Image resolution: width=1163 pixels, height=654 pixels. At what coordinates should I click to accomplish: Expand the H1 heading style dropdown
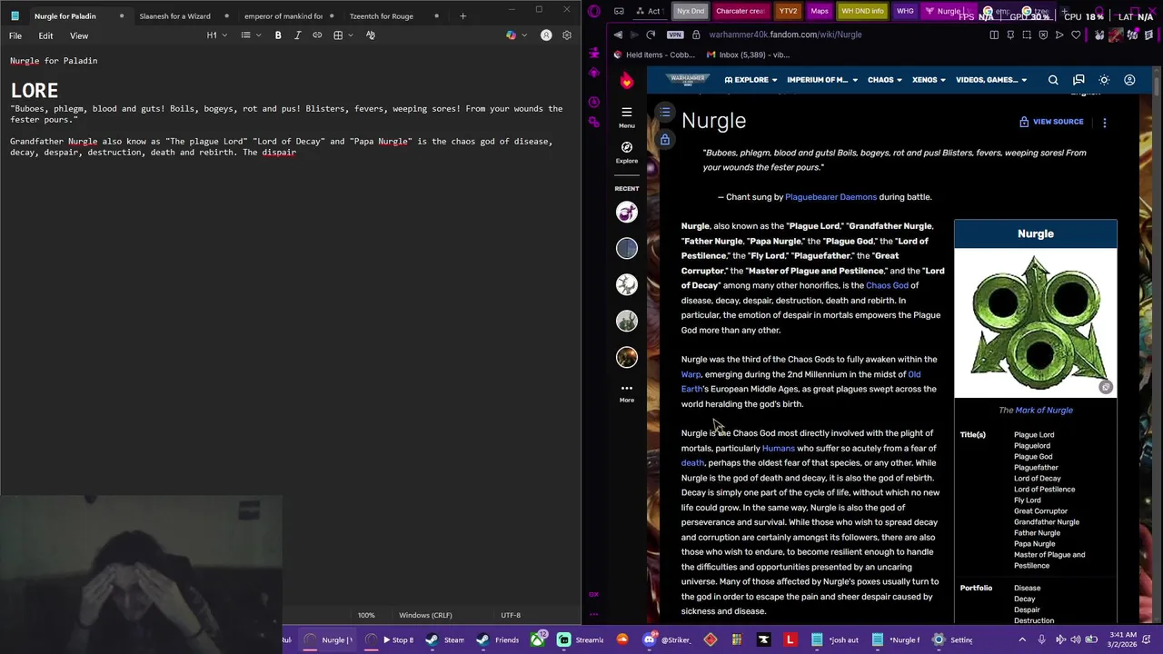click(215, 35)
